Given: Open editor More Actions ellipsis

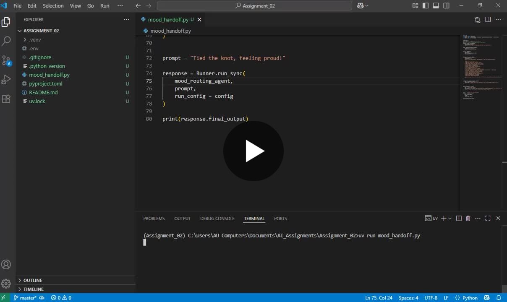Looking at the screenshot, I should click(498, 20).
